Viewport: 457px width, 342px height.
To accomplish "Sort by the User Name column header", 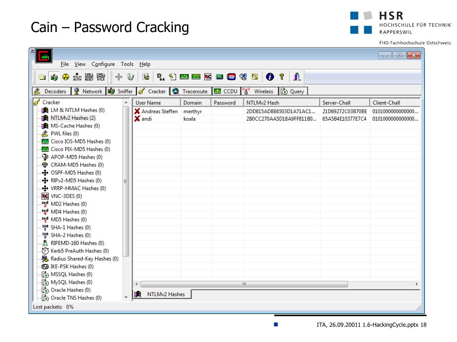I will pyautogui.click(x=157, y=103).
